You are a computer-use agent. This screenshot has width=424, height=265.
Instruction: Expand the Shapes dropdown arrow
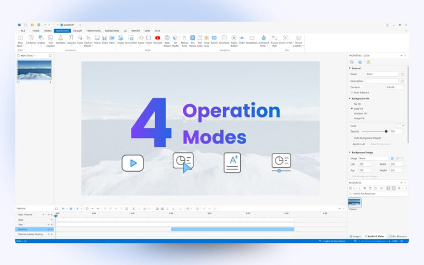[x=41, y=46]
